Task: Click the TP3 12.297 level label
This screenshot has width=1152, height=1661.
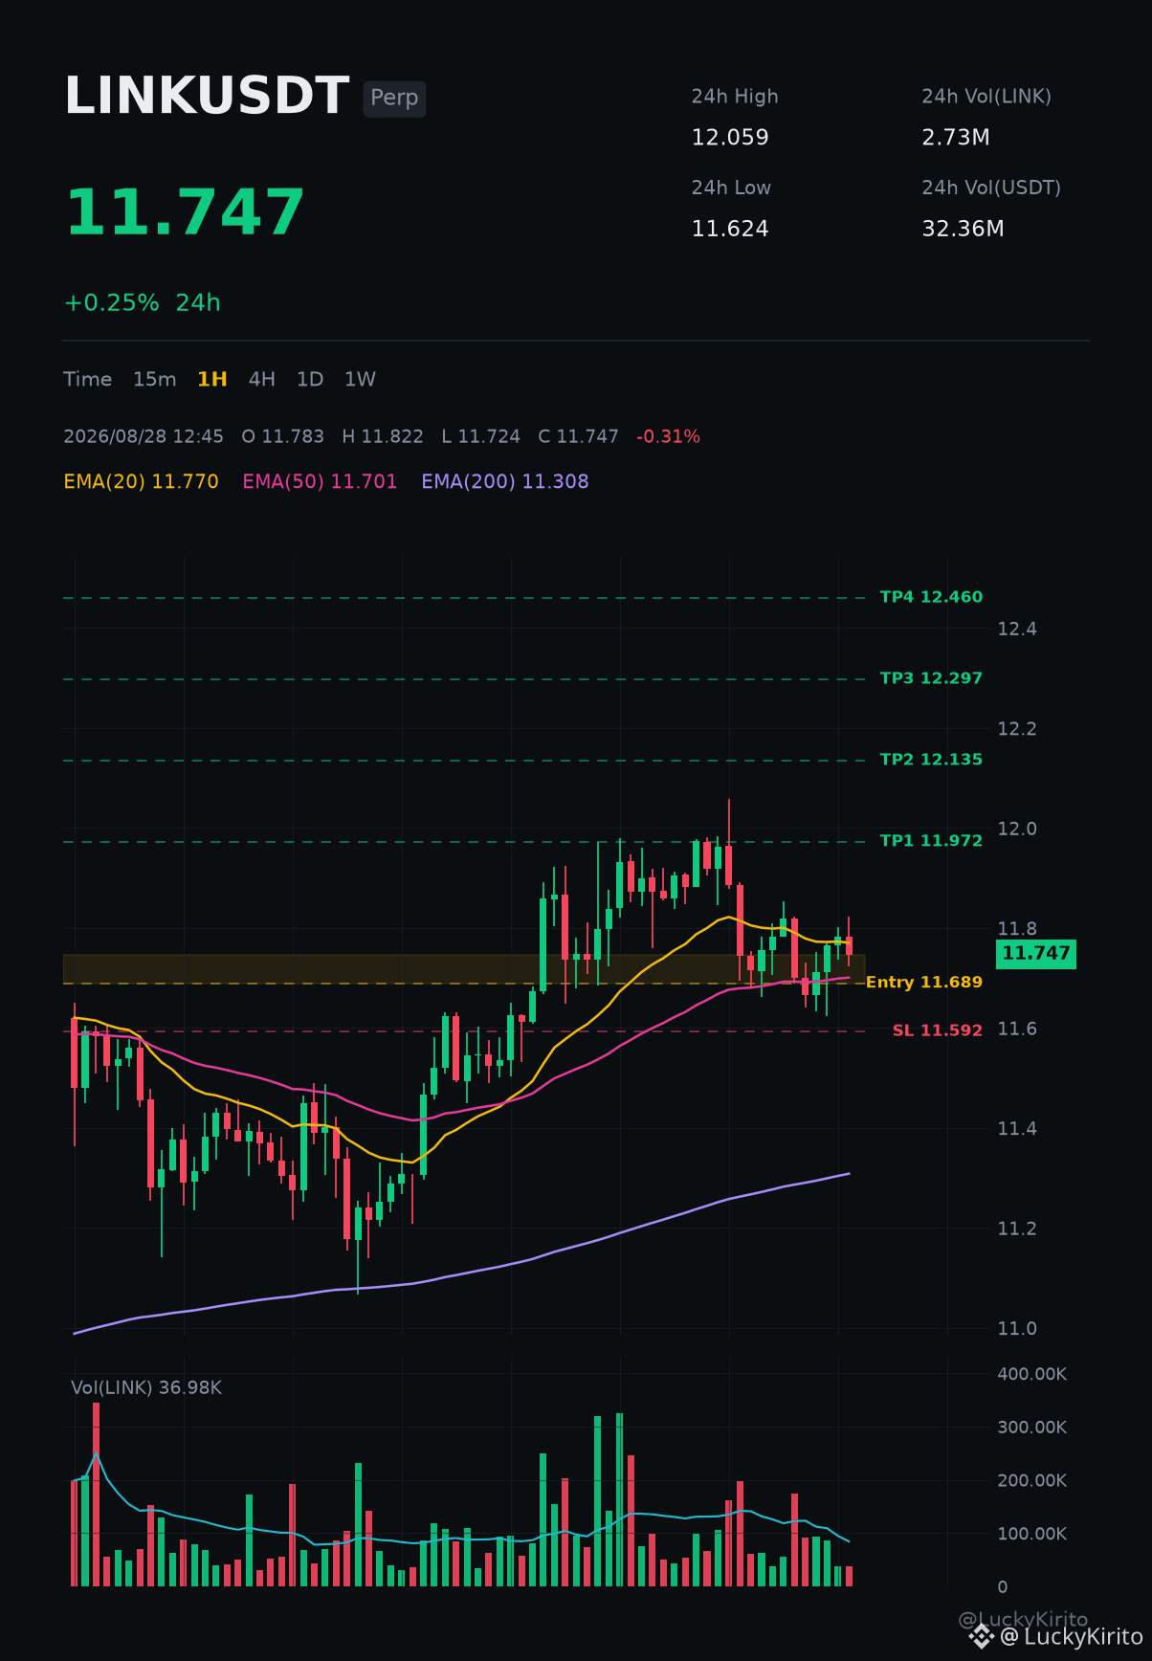Action: pos(931,678)
